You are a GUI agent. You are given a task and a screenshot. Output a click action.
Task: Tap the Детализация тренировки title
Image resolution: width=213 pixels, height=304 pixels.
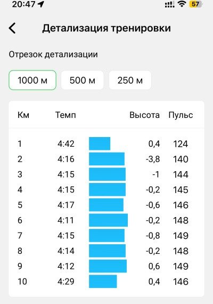(106, 28)
